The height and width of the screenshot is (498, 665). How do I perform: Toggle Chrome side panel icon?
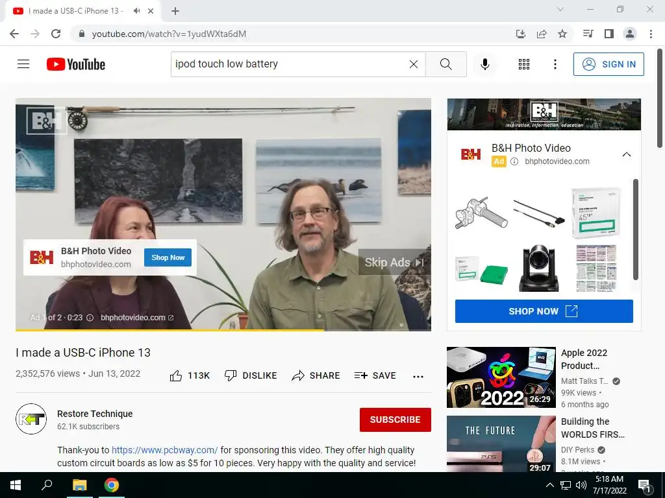609,34
